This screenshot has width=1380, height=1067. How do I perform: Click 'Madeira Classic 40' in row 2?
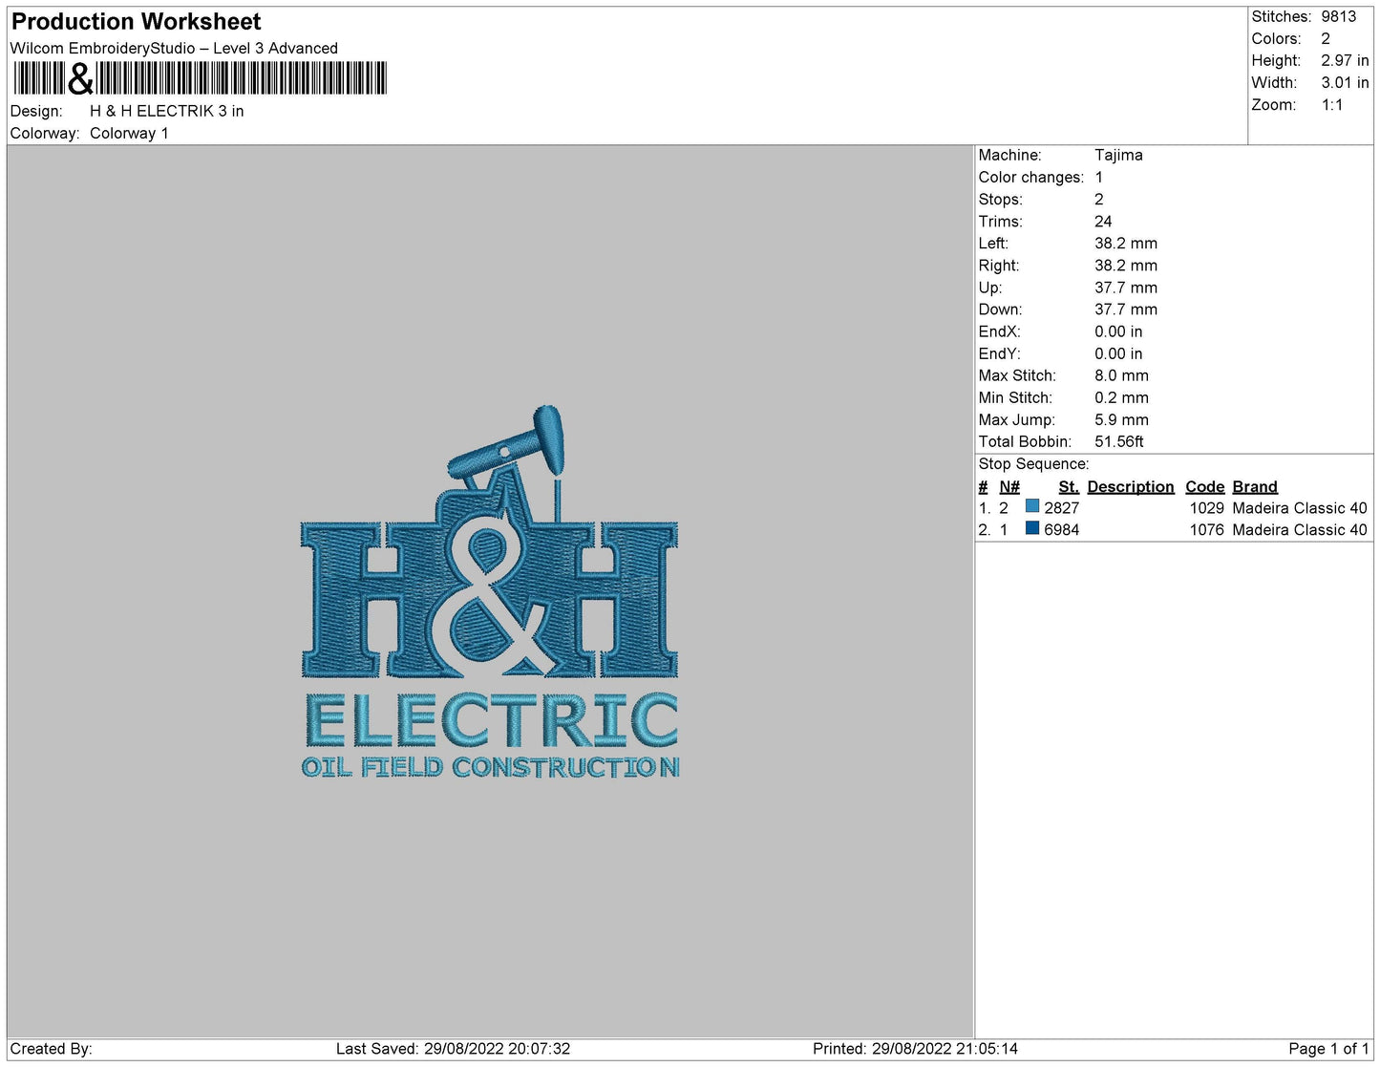1300,530
